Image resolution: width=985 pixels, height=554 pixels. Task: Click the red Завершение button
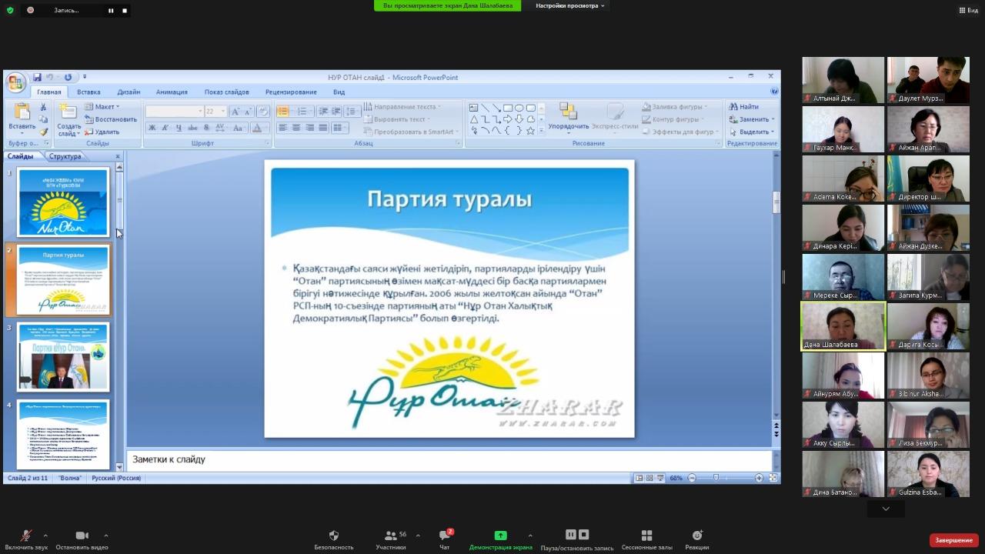coord(953,540)
